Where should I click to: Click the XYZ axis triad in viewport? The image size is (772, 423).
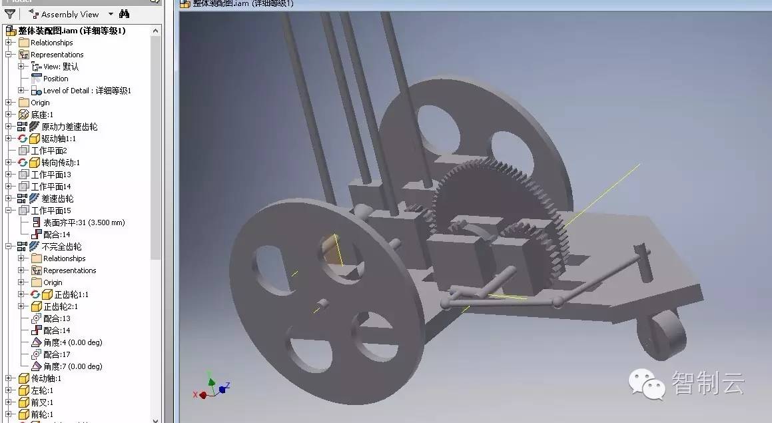[x=212, y=386]
